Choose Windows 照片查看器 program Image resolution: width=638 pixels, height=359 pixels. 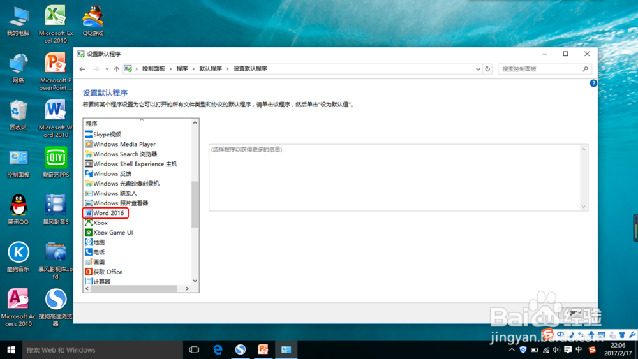coord(116,203)
